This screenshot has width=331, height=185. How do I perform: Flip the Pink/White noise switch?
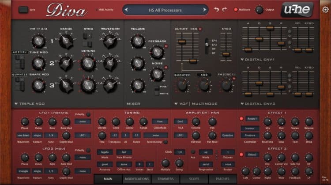coord(156,91)
